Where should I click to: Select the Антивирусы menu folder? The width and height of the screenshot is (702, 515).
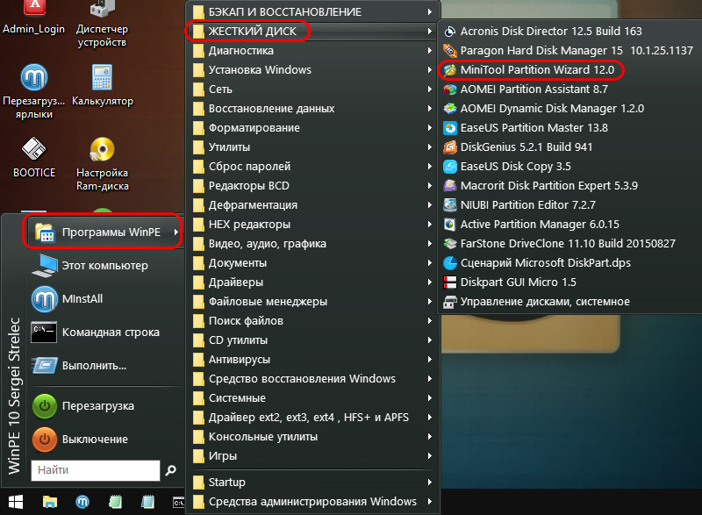(x=313, y=360)
